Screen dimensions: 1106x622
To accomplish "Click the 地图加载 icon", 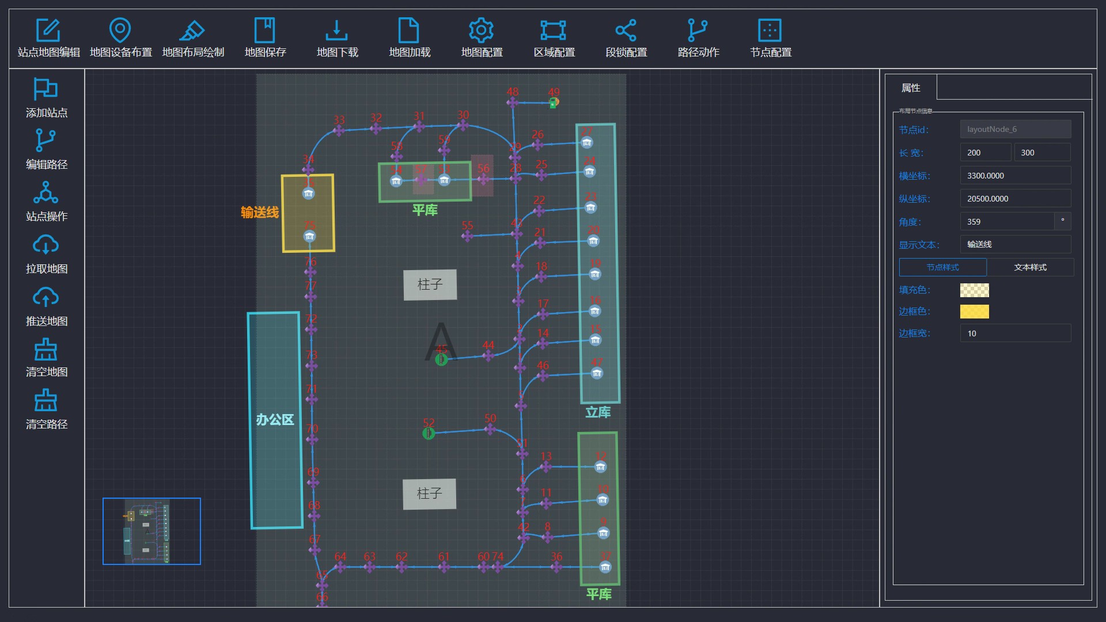I will click(409, 31).
